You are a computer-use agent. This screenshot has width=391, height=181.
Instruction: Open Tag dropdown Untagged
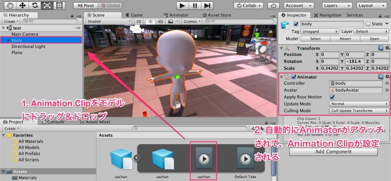pyautogui.click(x=320, y=32)
